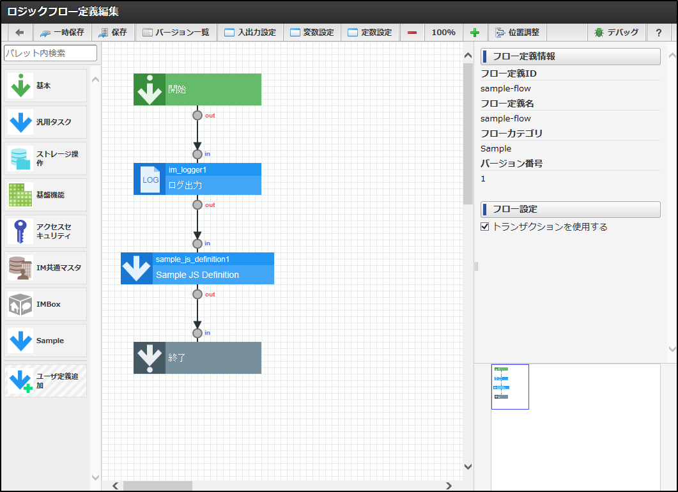This screenshot has height=492, width=678.
Task: Click the 一時保存 temporary save button
Action: tap(62, 33)
